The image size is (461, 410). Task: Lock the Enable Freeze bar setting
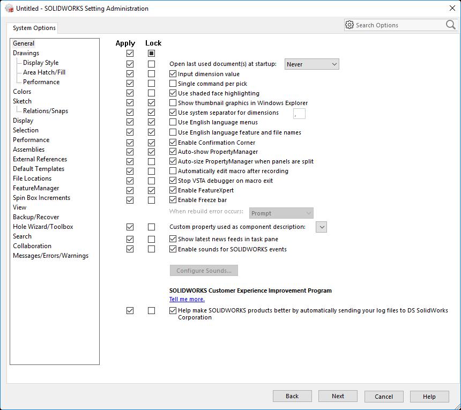pyautogui.click(x=151, y=200)
